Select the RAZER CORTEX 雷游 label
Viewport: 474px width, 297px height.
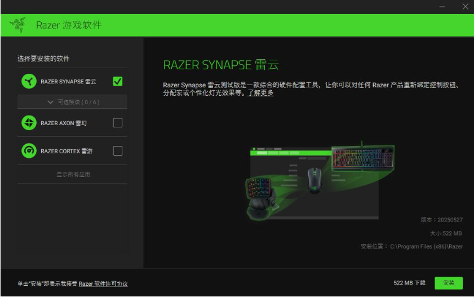click(x=67, y=151)
